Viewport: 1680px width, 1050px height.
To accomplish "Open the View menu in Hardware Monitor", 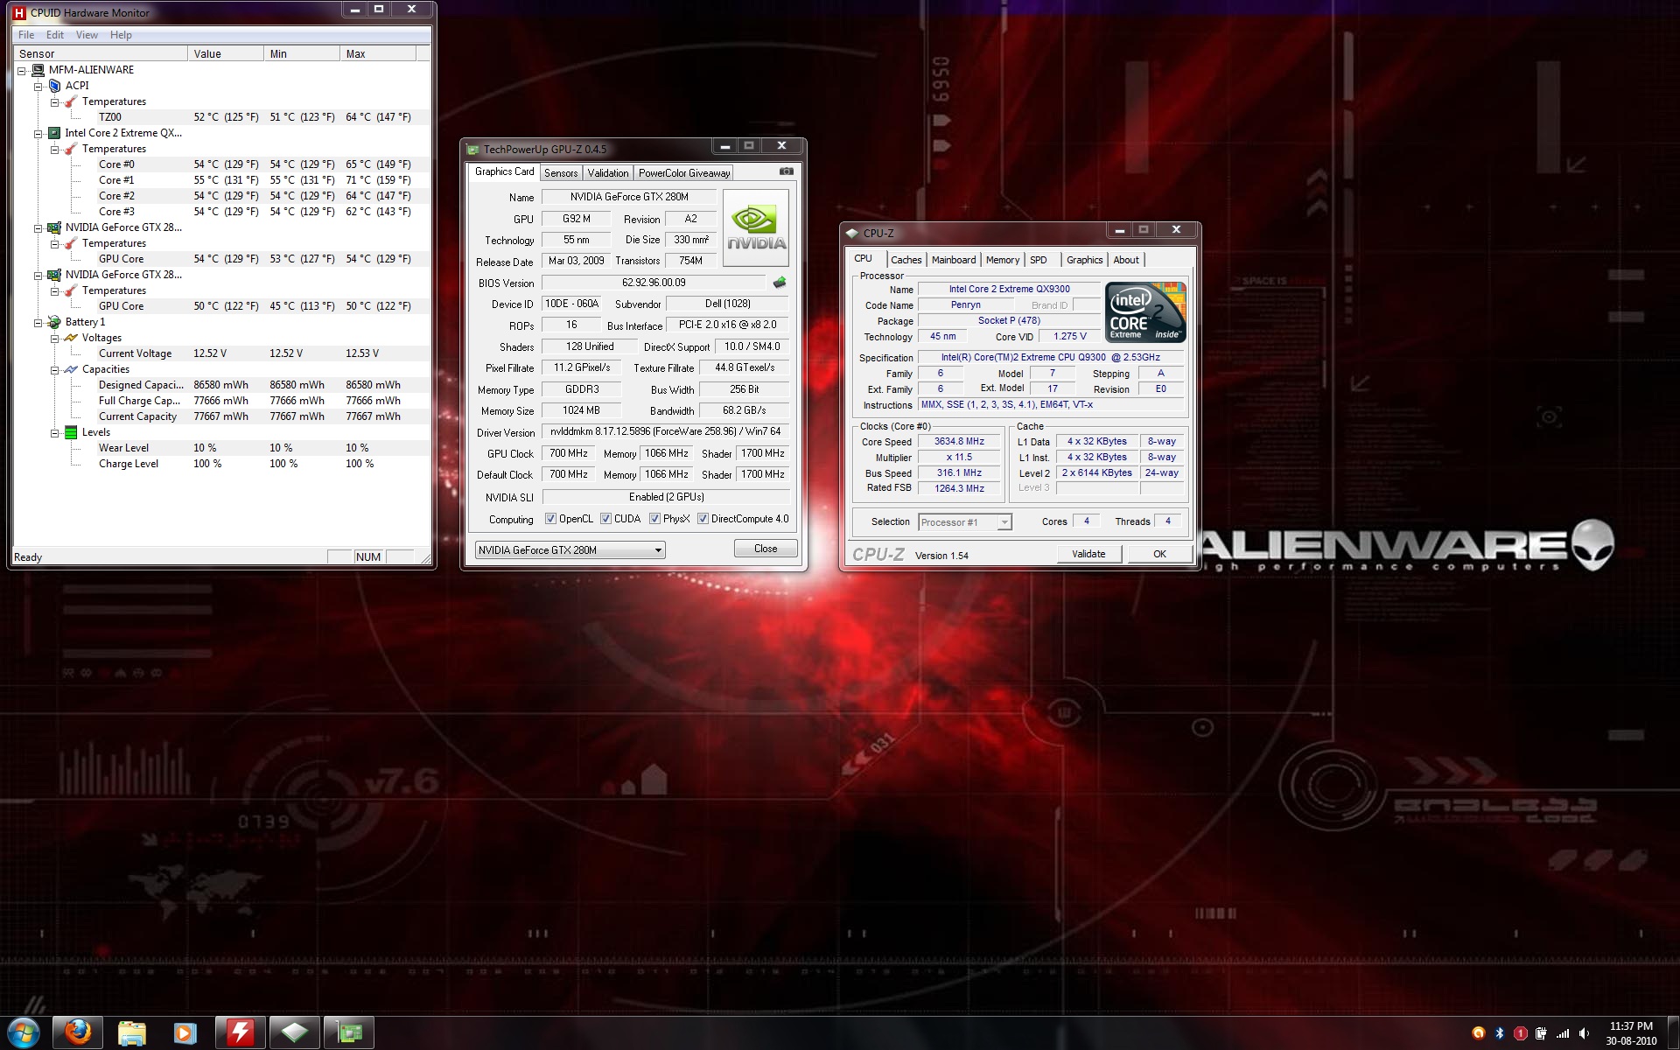I will 87,35.
